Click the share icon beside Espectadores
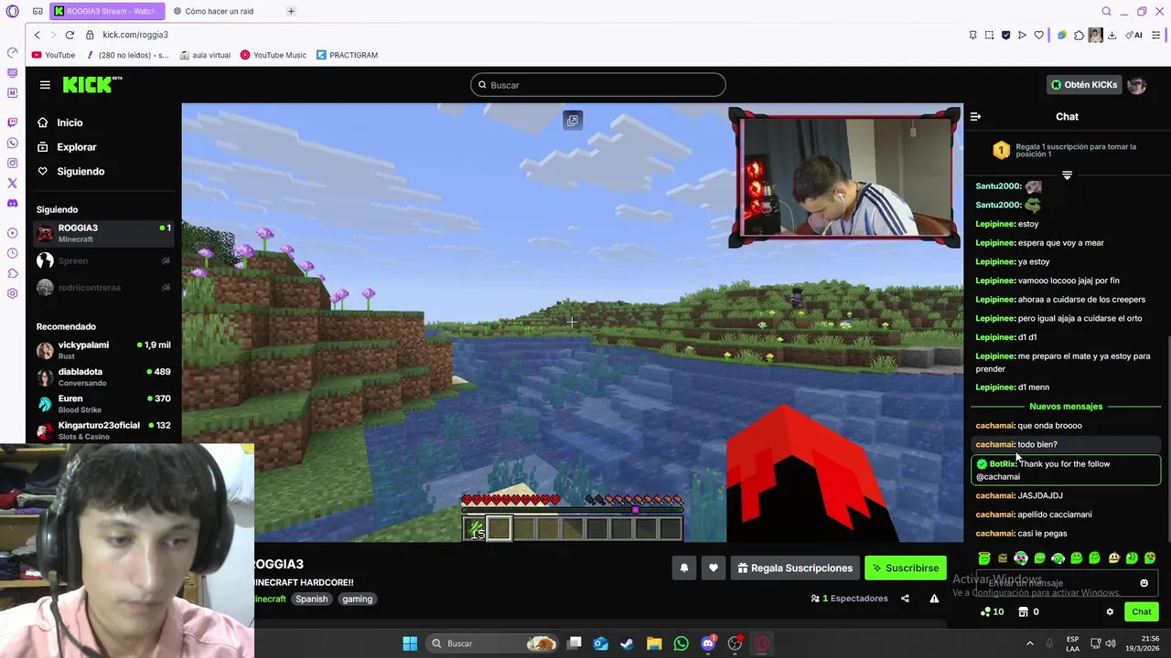 point(905,599)
